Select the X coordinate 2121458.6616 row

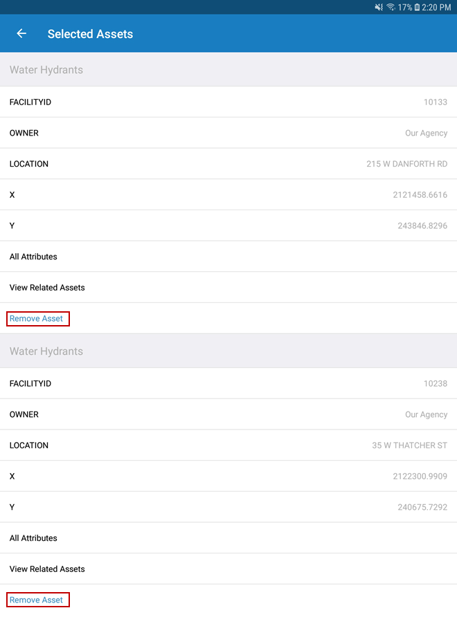[228, 195]
